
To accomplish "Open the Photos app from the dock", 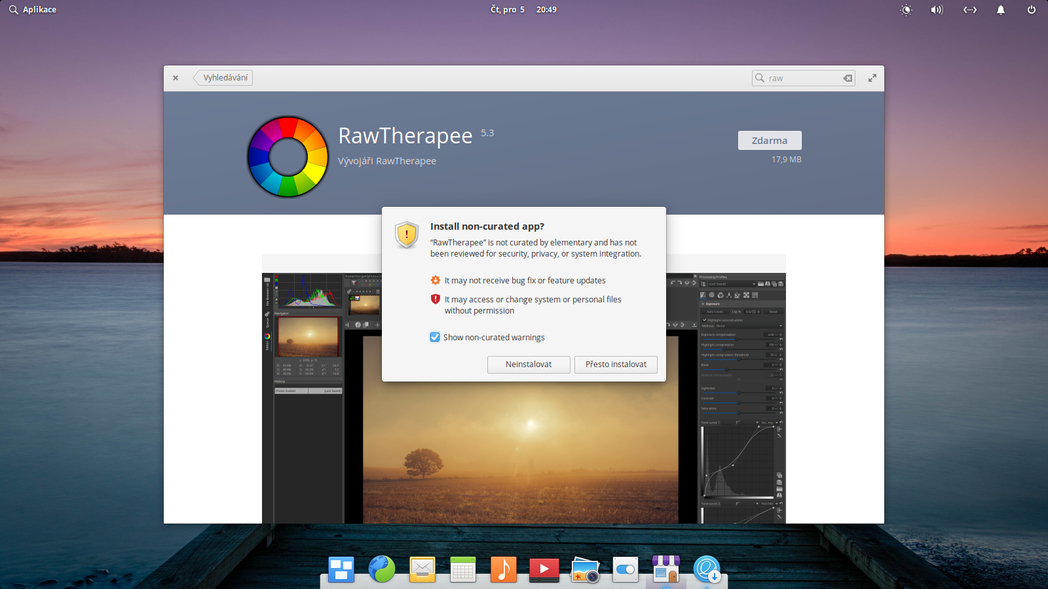I will [x=585, y=569].
